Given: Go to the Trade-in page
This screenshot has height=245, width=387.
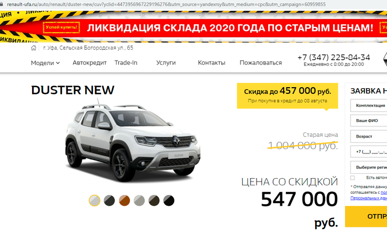Looking at the screenshot, I should pyautogui.click(x=126, y=63).
